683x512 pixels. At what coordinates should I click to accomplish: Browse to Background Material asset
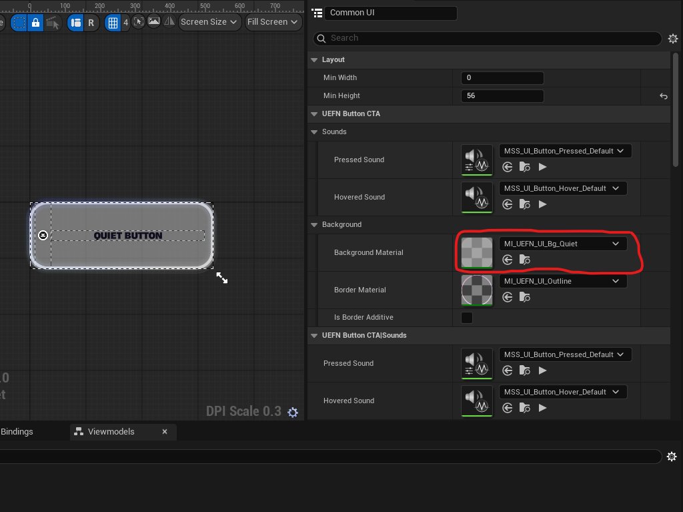(524, 260)
